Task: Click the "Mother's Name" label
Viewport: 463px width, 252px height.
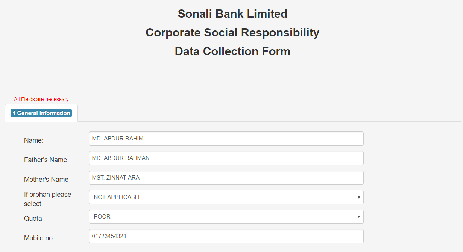Action: [x=46, y=180]
